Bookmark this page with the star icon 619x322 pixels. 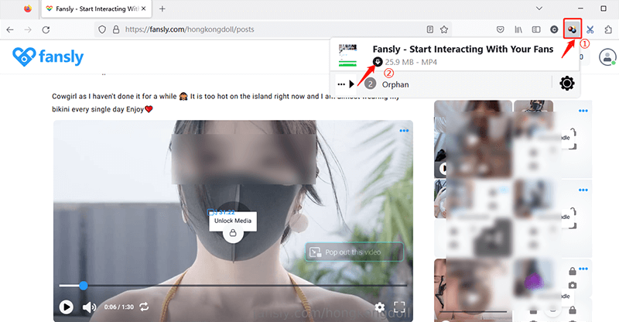click(x=444, y=29)
